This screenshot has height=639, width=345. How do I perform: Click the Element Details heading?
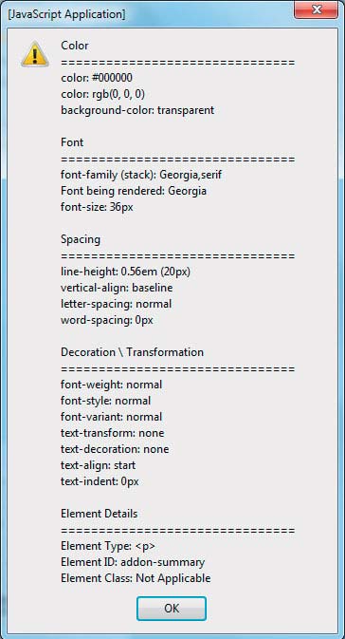pos(100,514)
